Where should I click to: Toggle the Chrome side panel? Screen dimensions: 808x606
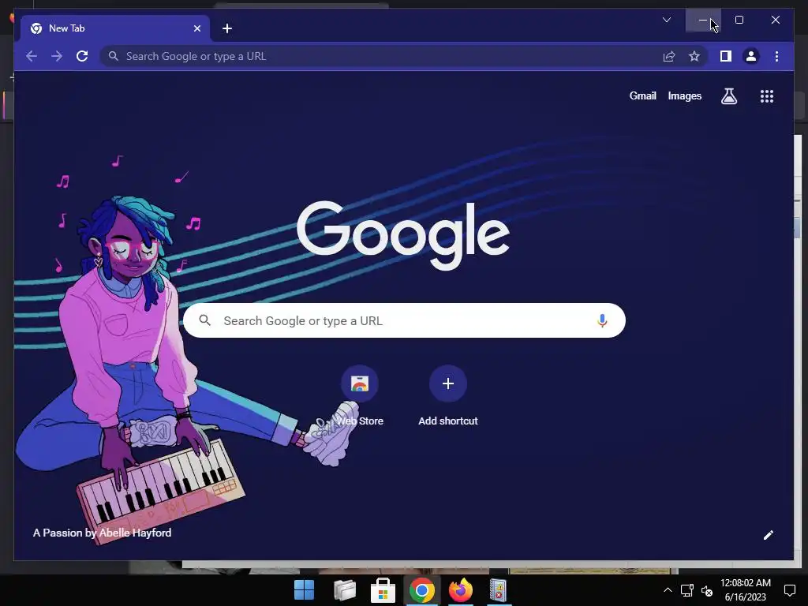726,56
